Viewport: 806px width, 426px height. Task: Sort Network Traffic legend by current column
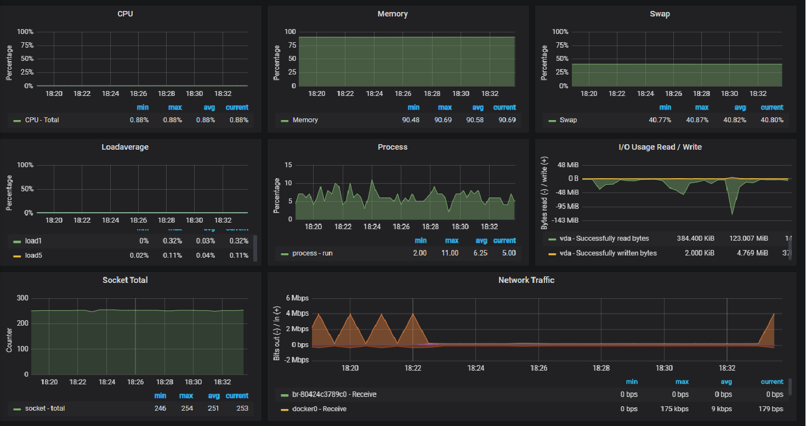pos(772,382)
